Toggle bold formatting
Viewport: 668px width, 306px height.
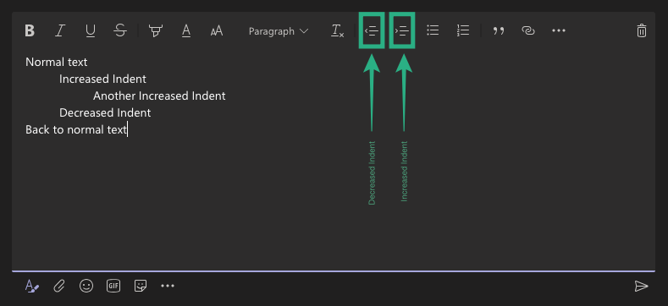[x=30, y=30]
